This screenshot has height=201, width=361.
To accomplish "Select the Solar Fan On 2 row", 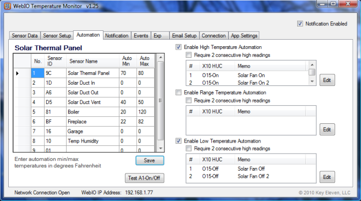I will click(x=248, y=83).
